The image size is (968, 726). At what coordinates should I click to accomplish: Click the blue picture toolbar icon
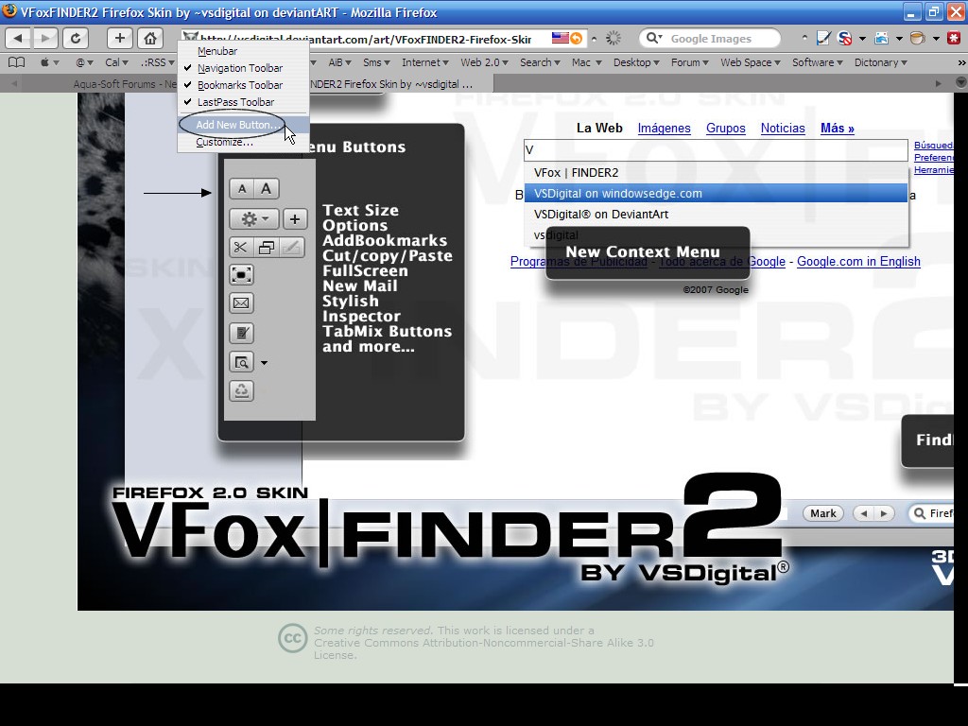(x=882, y=38)
